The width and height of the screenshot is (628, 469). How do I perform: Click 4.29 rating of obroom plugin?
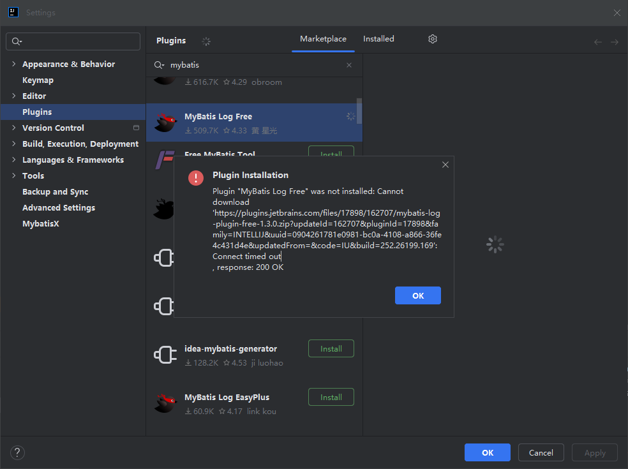235,82
